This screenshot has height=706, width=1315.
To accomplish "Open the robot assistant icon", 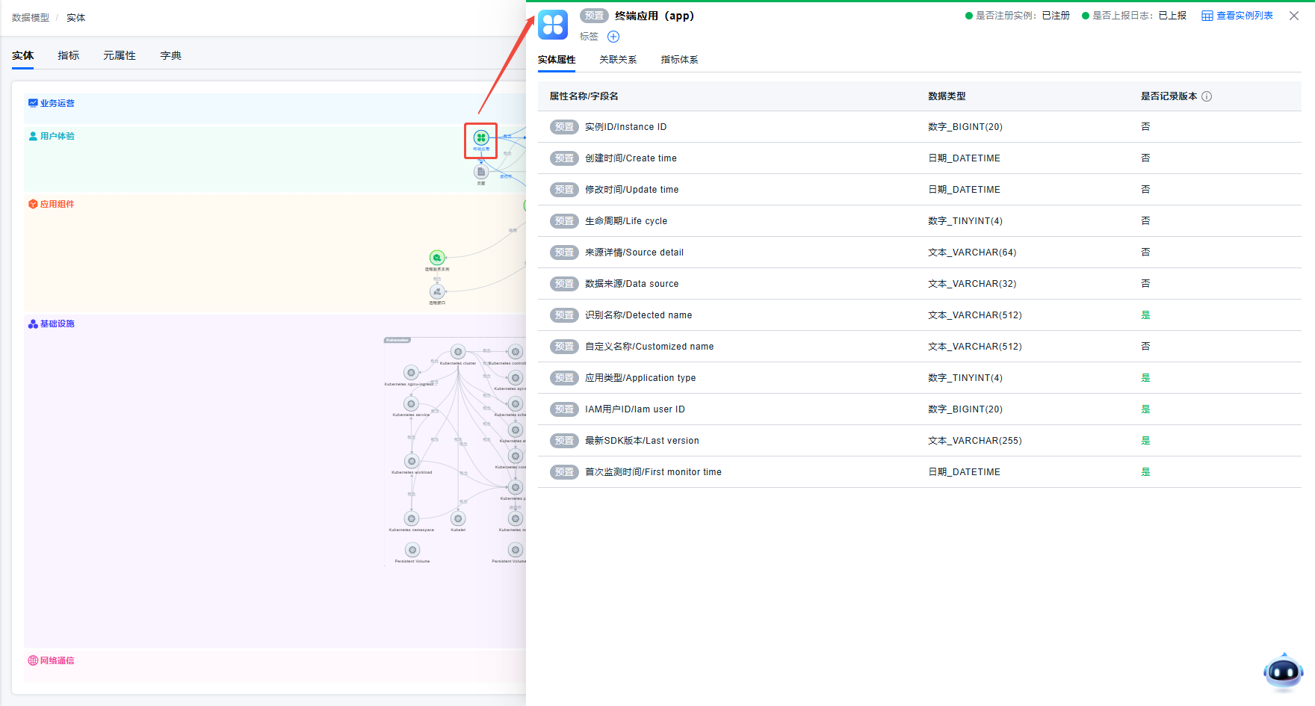I will click(x=1283, y=672).
